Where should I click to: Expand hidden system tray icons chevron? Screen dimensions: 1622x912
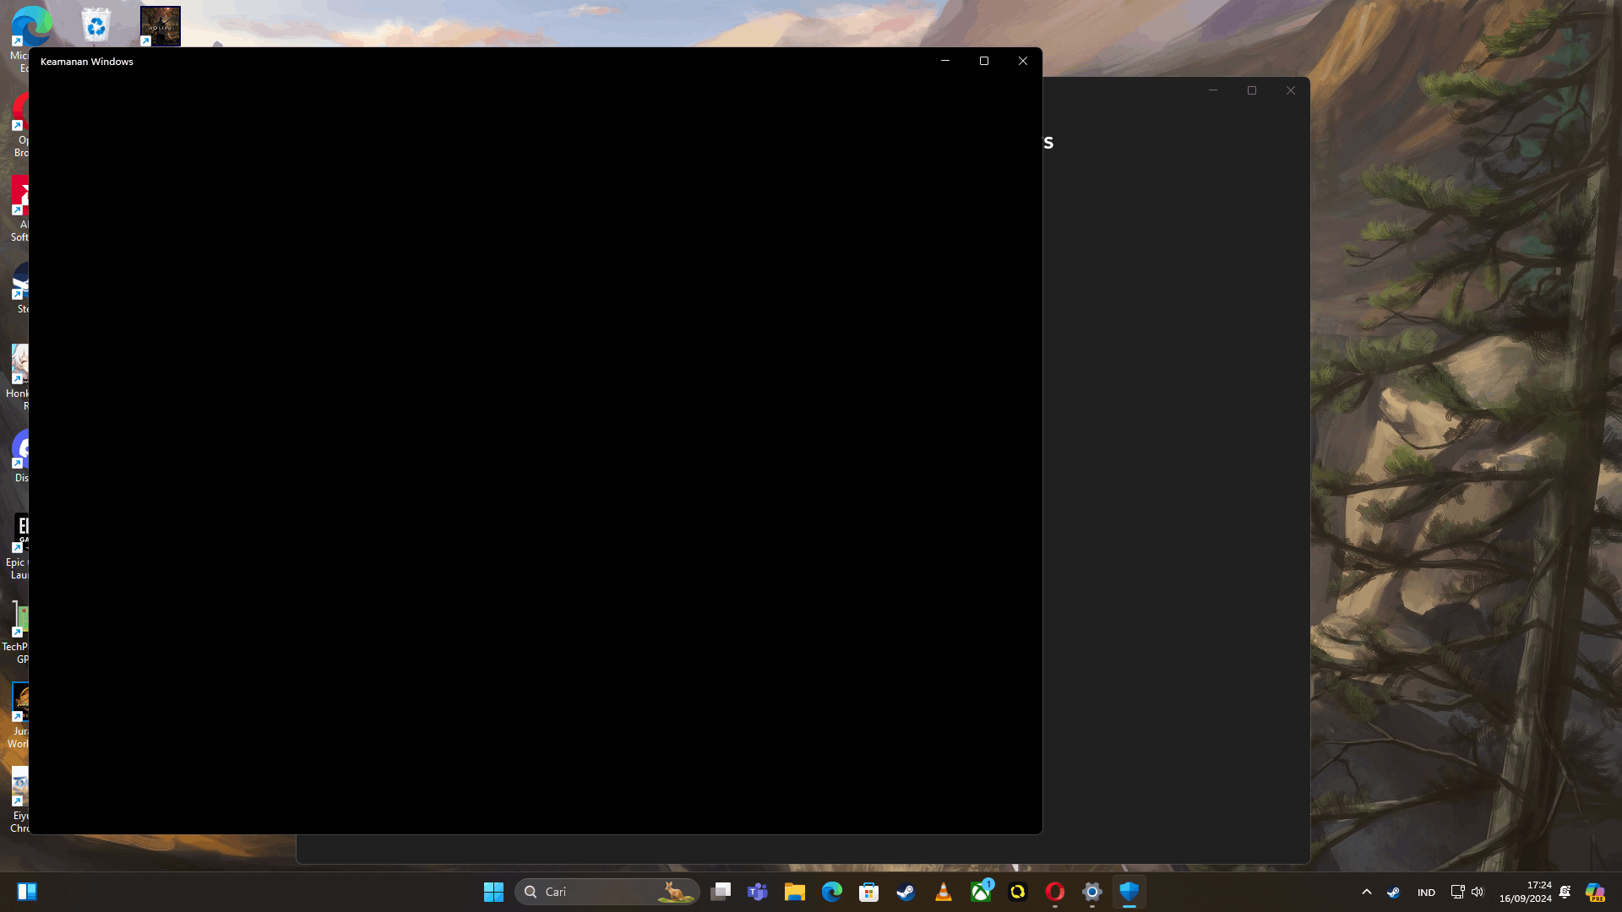pyautogui.click(x=1366, y=892)
